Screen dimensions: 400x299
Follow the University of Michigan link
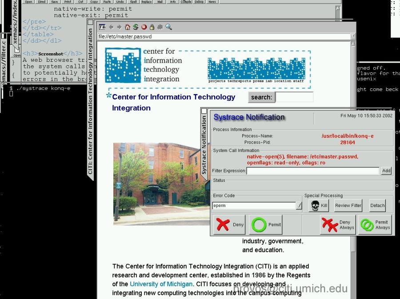click(161, 284)
